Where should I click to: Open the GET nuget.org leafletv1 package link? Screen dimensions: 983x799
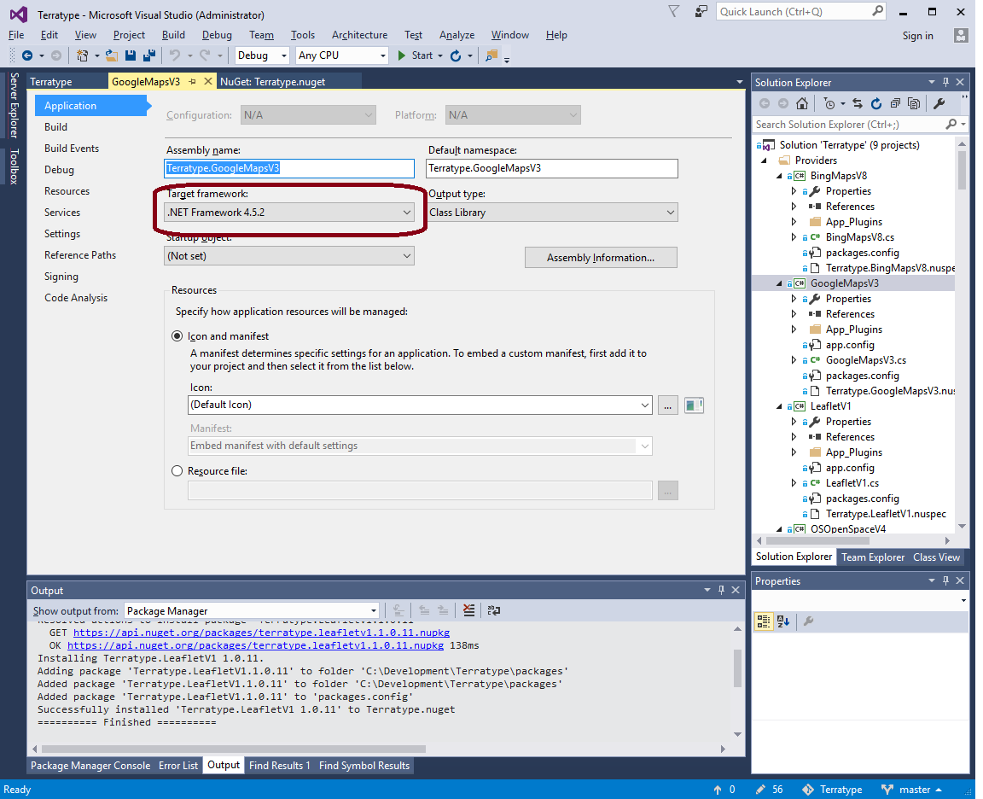[261, 633]
